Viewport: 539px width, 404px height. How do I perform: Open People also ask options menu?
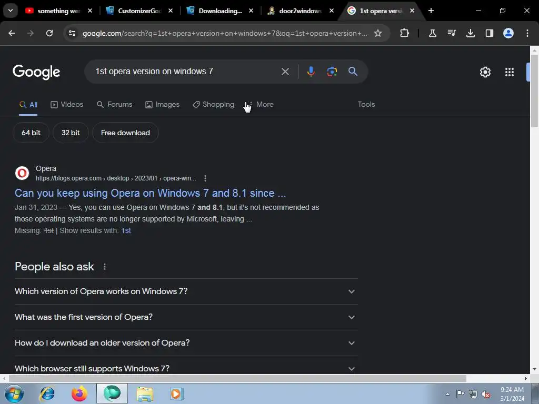(105, 267)
